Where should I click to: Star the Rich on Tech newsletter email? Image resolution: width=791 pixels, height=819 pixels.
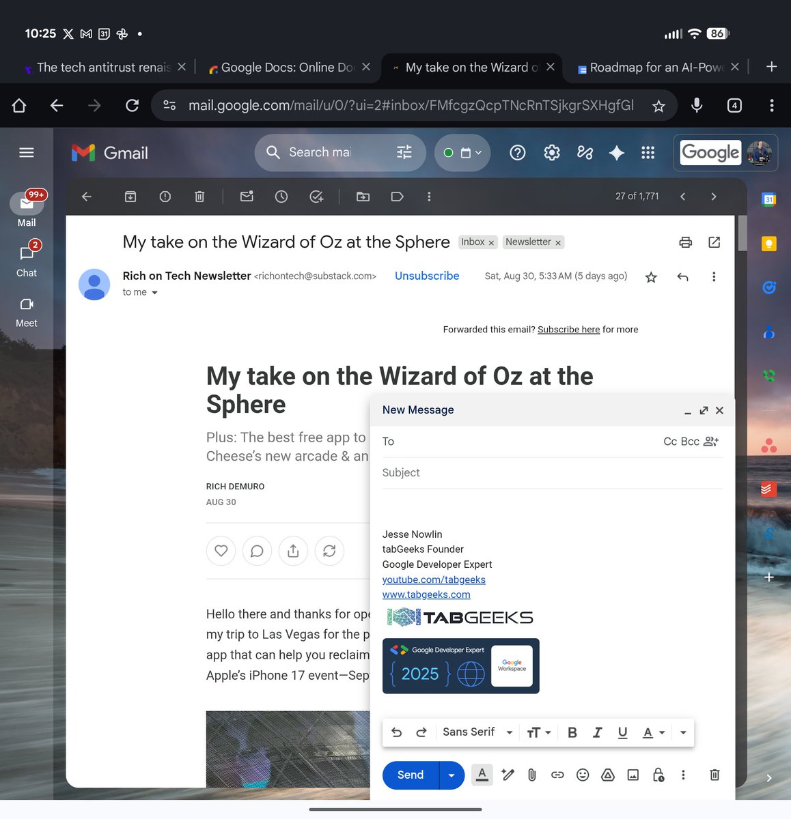tap(651, 276)
